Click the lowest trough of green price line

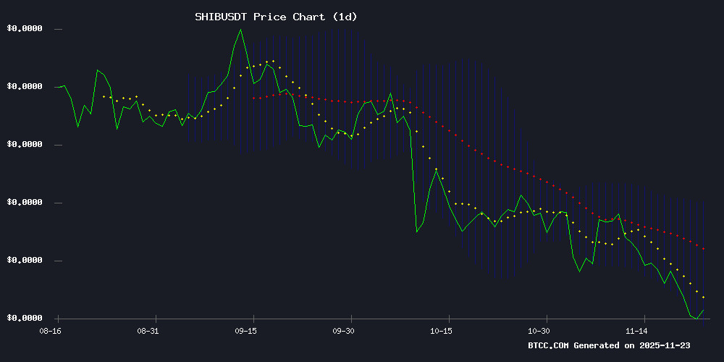pos(696,319)
